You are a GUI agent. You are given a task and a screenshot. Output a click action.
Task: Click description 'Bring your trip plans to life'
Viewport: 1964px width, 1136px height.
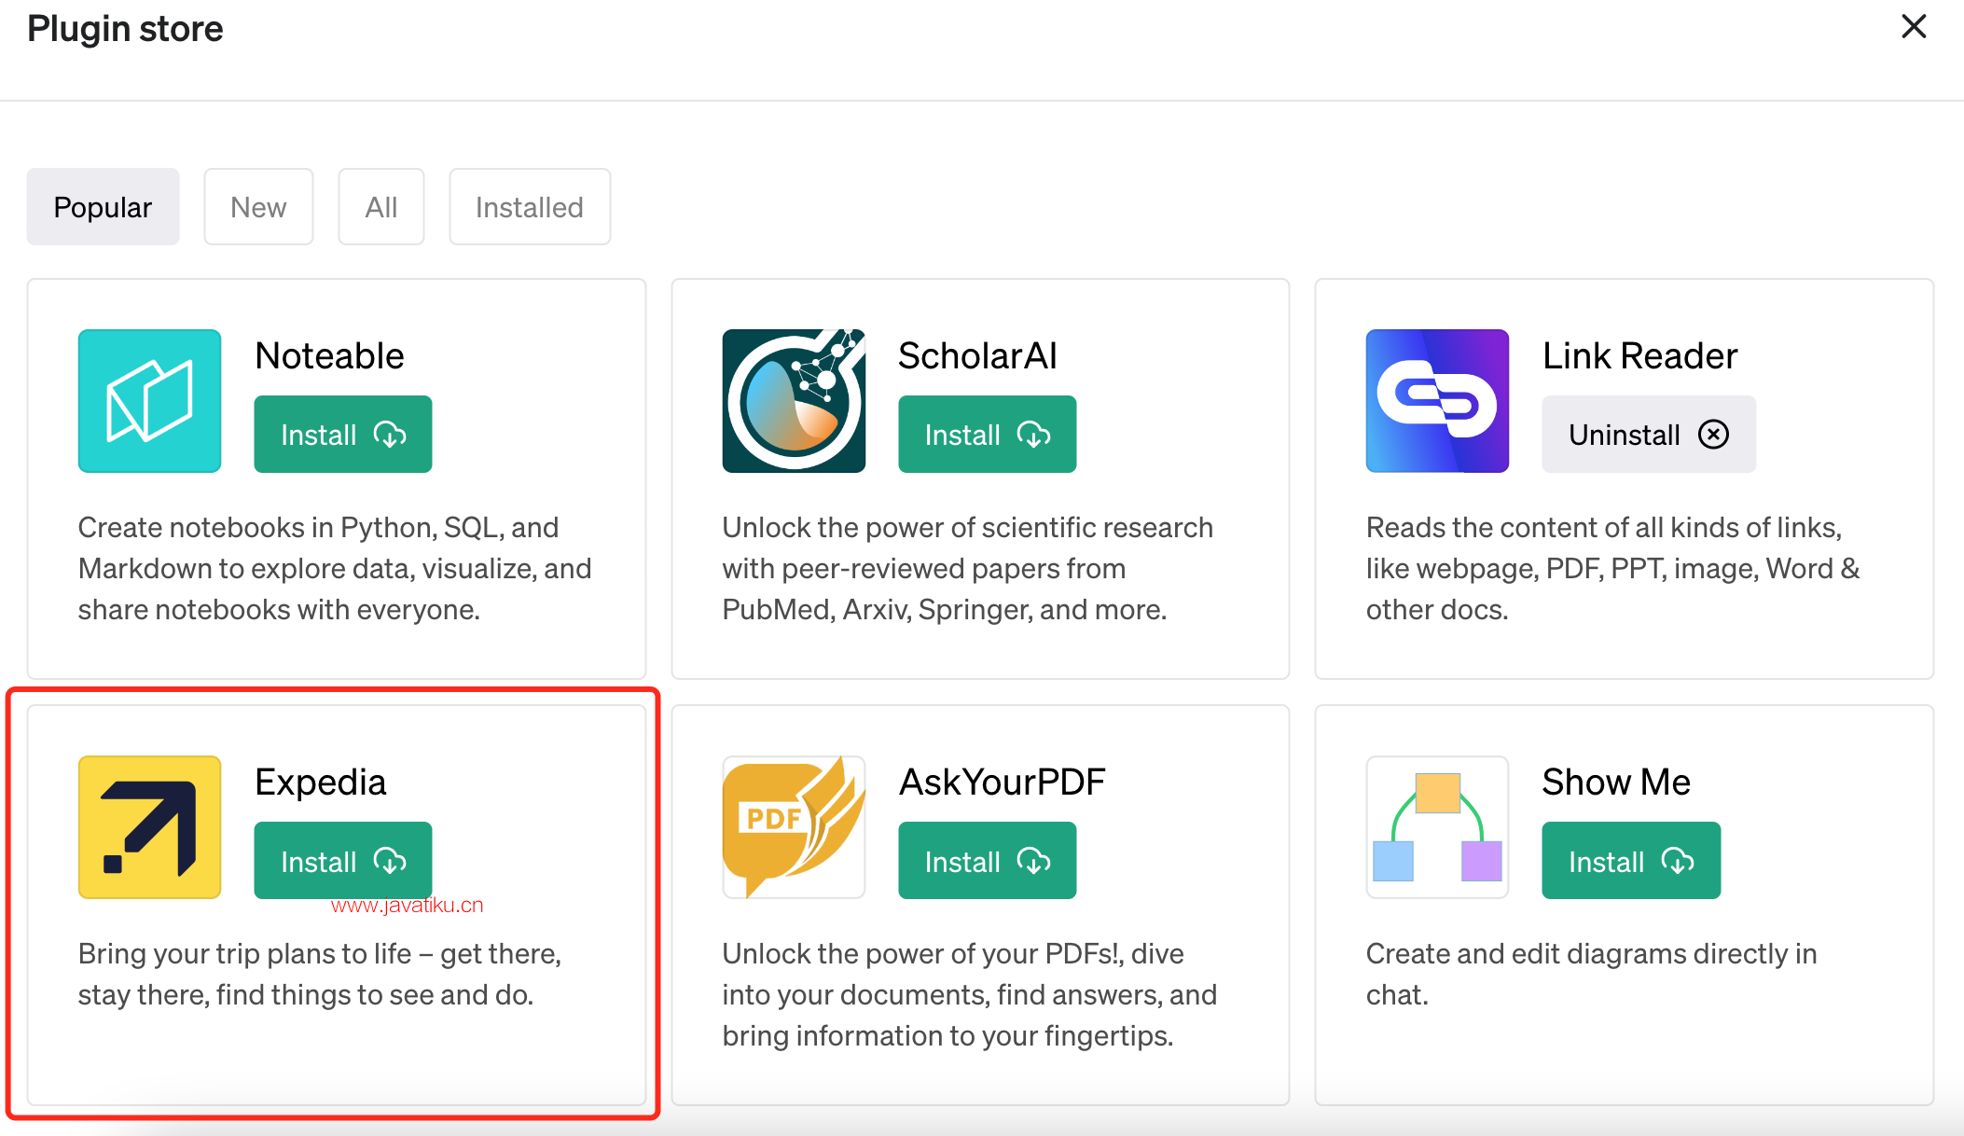pos(320,974)
